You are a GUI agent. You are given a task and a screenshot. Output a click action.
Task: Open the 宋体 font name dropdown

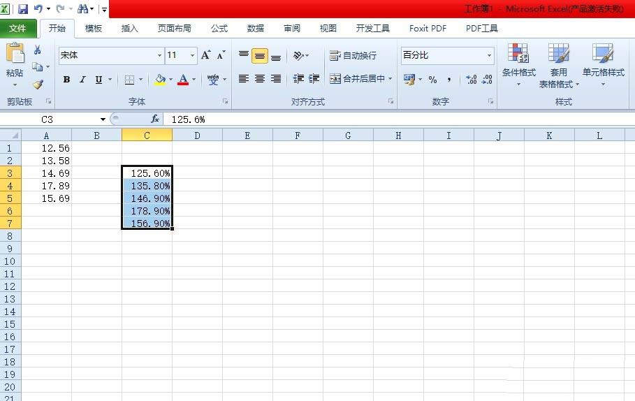pyautogui.click(x=159, y=55)
